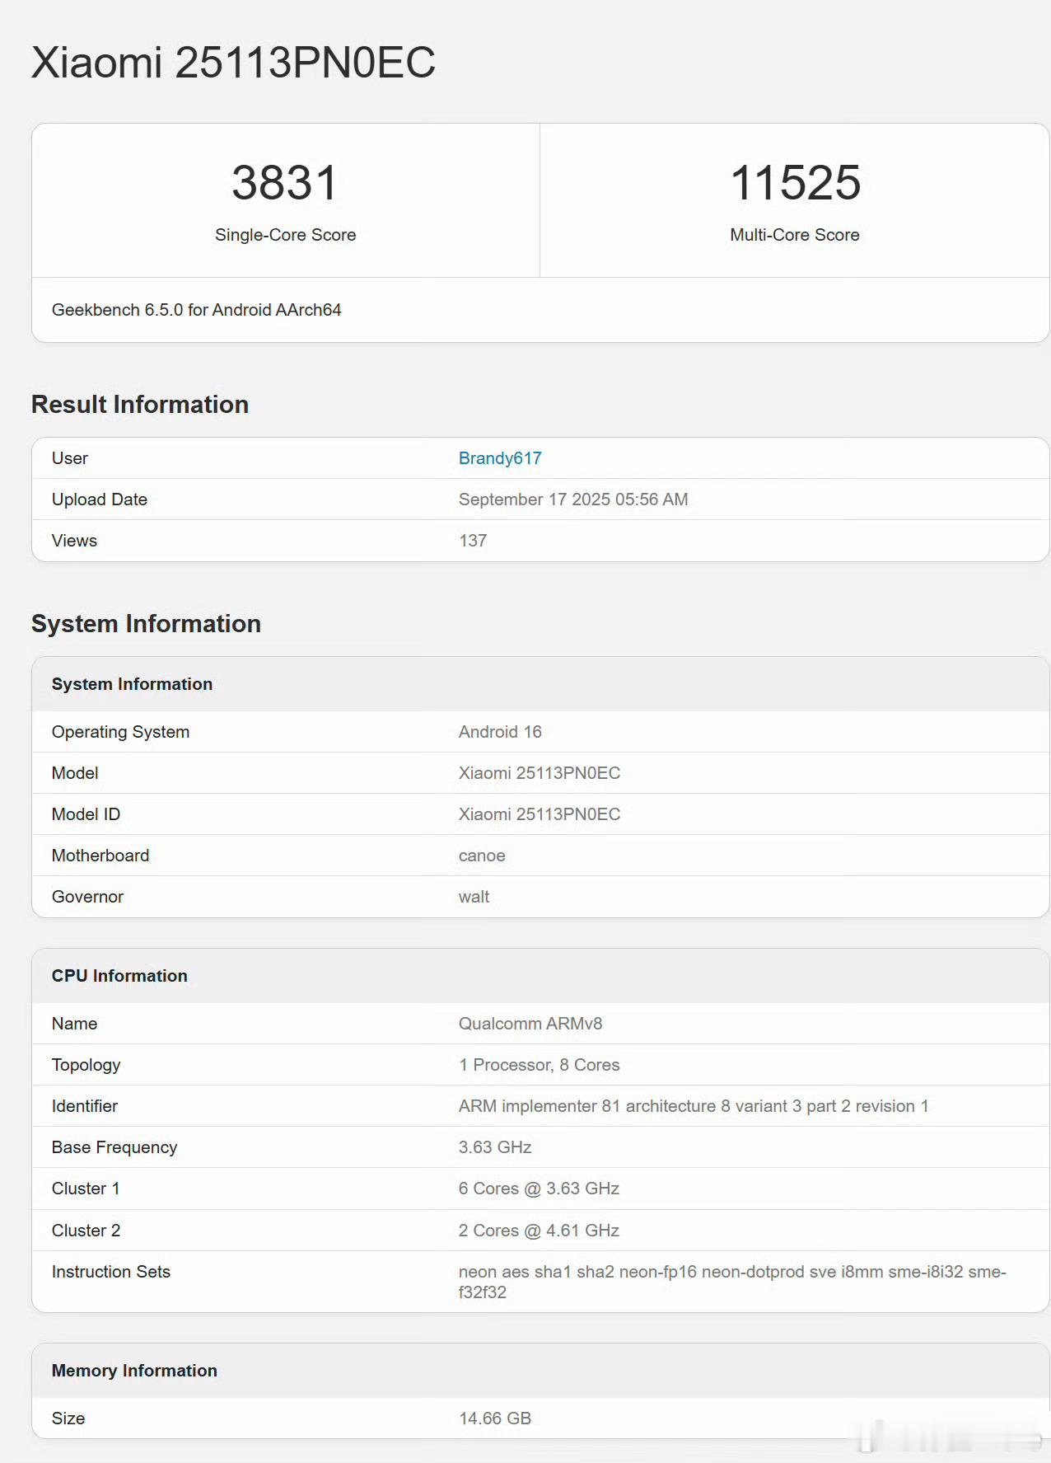This screenshot has width=1051, height=1463.
Task: Click the "Memory Information" table header
Action: pos(540,1371)
